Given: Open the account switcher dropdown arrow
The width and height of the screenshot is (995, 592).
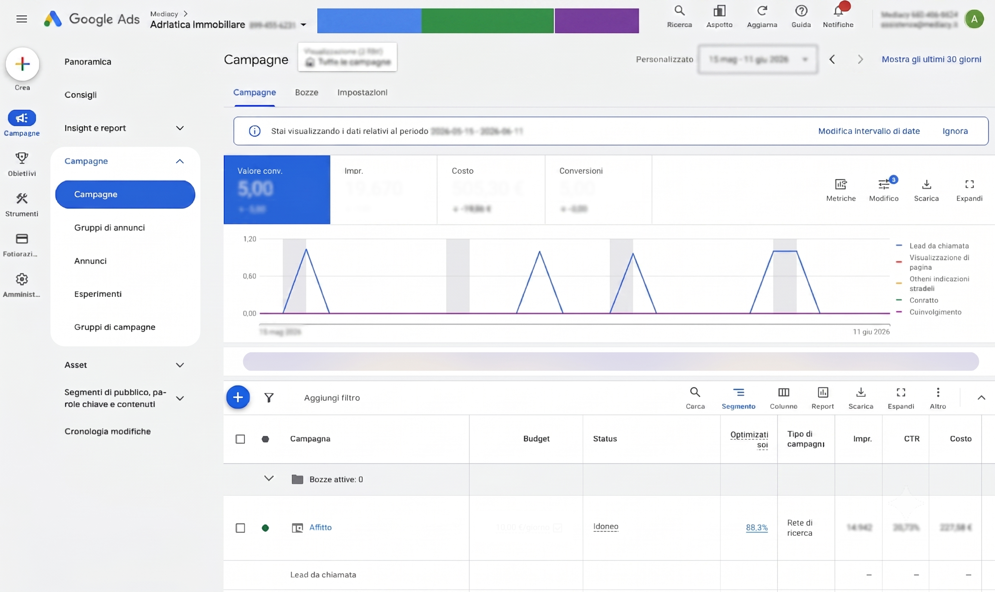Looking at the screenshot, I should (x=303, y=25).
